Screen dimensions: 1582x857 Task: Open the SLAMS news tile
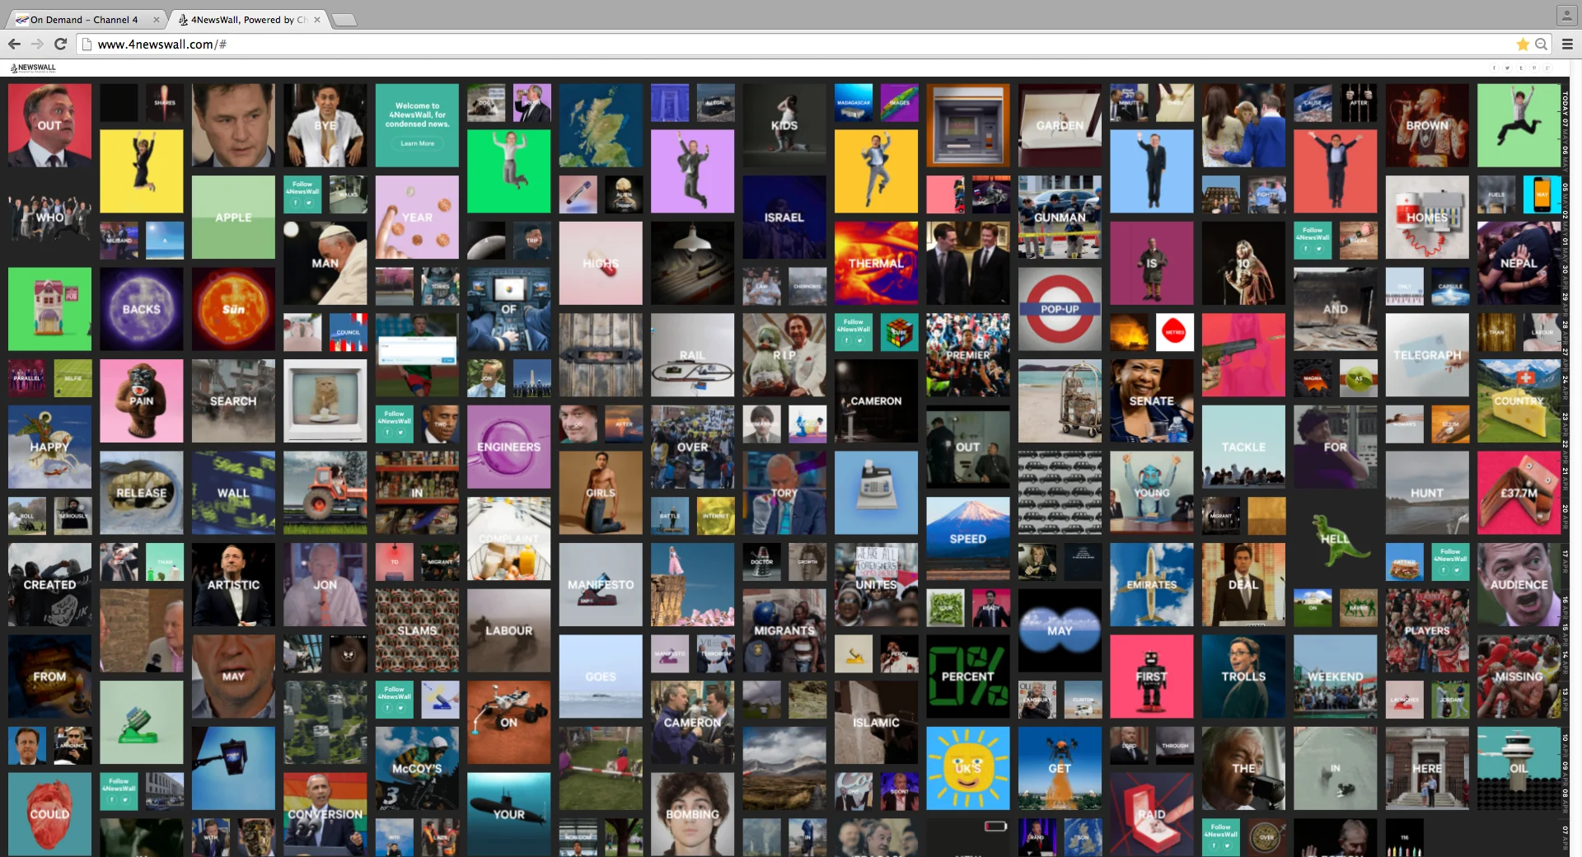[417, 630]
